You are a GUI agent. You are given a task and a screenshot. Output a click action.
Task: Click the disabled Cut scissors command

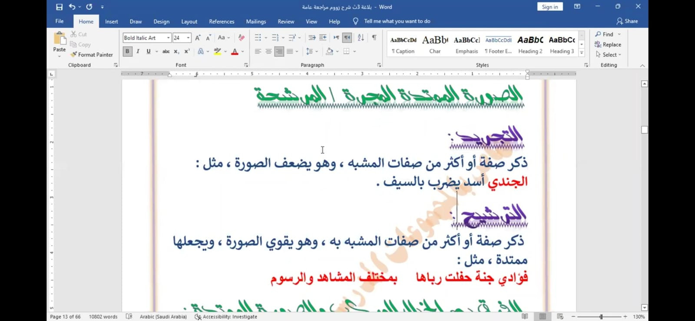pyautogui.click(x=79, y=34)
